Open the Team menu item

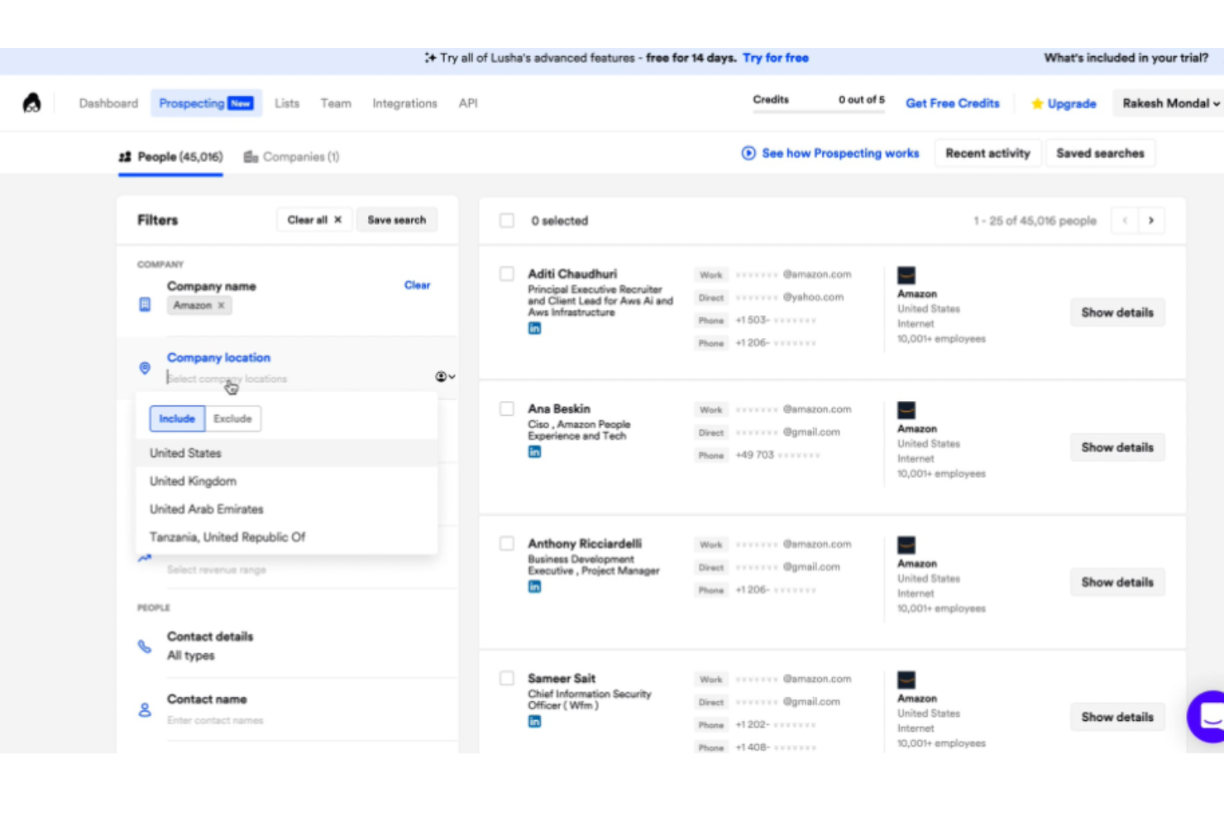point(336,103)
